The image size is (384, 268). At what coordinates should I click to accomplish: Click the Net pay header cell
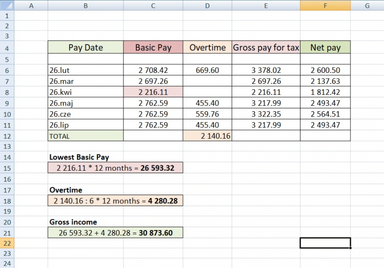pyautogui.click(x=325, y=47)
